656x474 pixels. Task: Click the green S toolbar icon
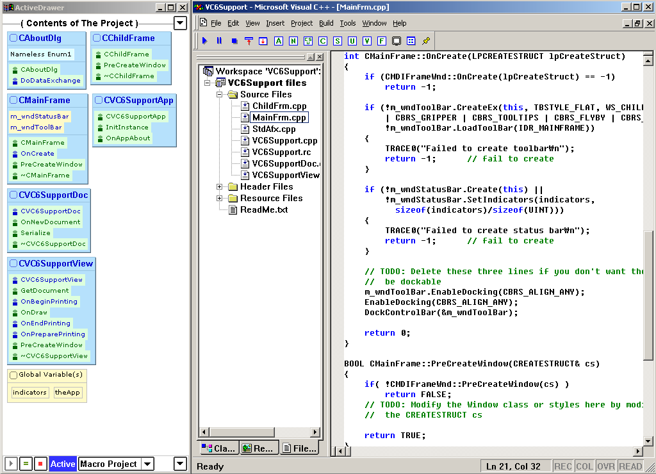tap(337, 41)
